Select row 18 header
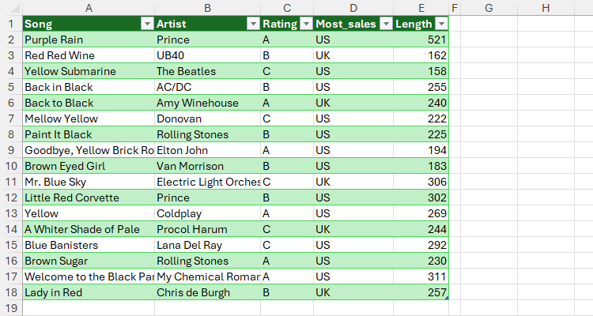The width and height of the screenshot is (593, 316). point(11,292)
